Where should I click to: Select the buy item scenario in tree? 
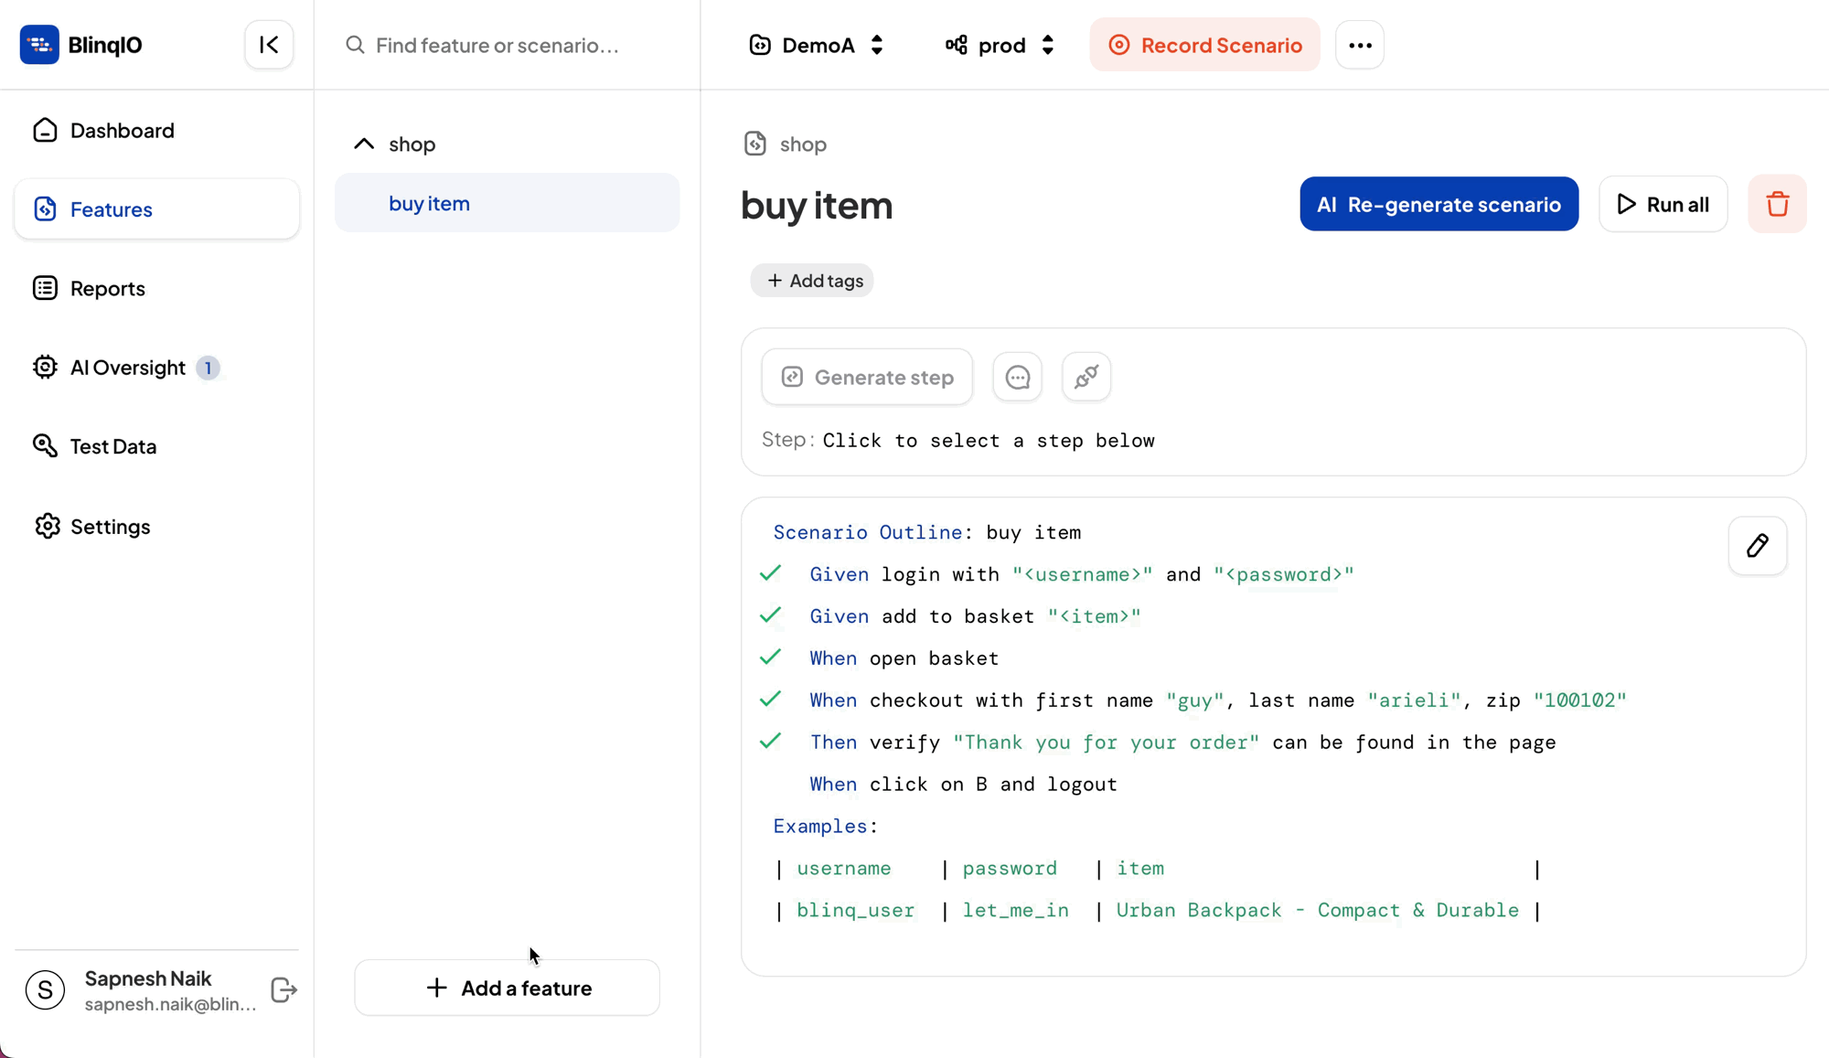[x=429, y=203]
